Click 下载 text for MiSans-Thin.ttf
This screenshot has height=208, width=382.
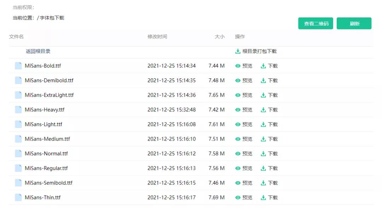pos(273,197)
